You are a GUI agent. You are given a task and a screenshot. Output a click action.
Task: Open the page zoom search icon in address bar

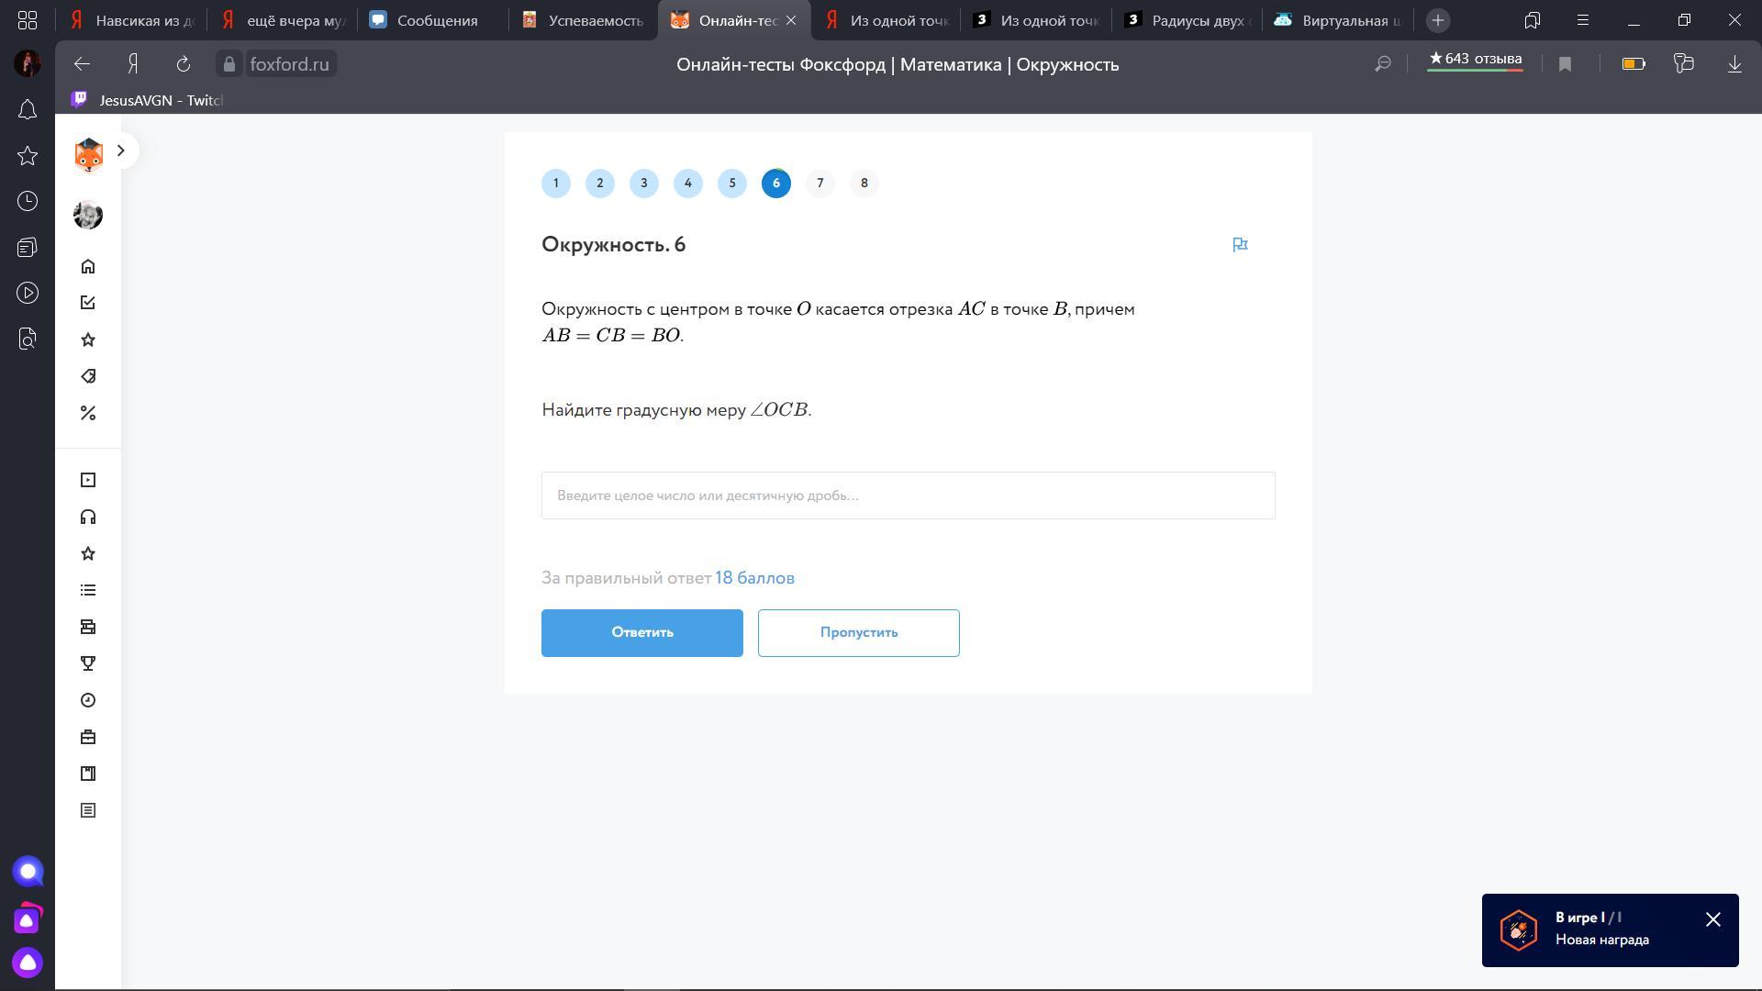coord(1382,64)
